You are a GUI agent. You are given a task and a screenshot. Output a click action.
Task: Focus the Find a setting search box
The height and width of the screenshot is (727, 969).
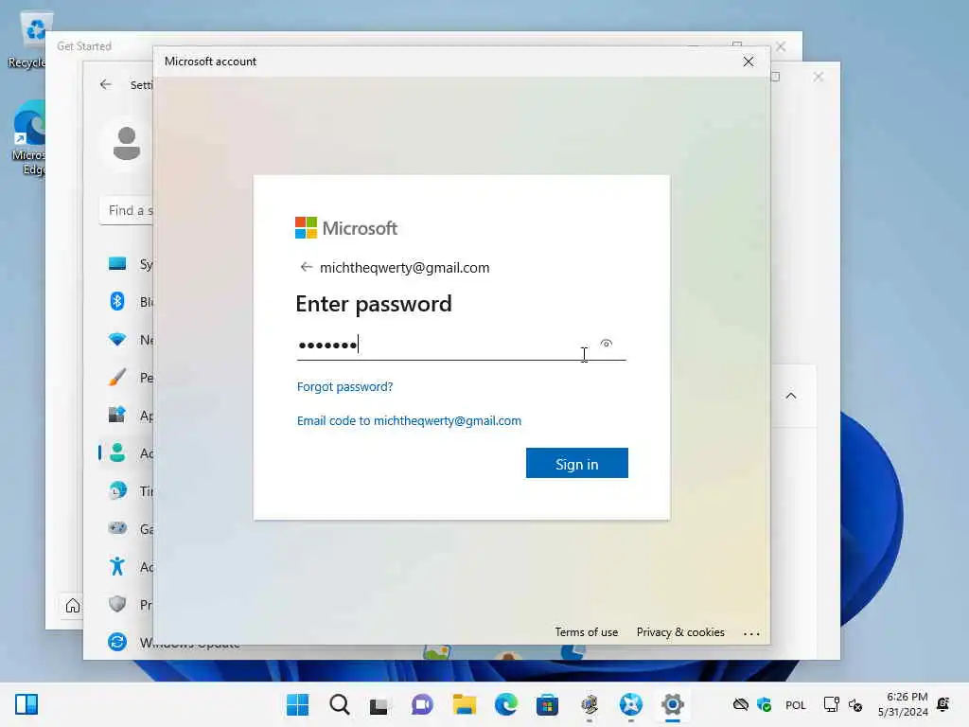coord(127,211)
